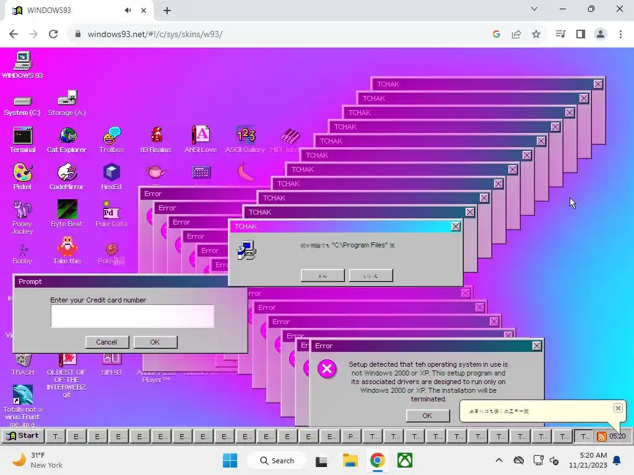Image resolution: width=634 pixels, height=475 pixels.
Task: Share this page icon in address bar
Action: pyautogui.click(x=516, y=35)
